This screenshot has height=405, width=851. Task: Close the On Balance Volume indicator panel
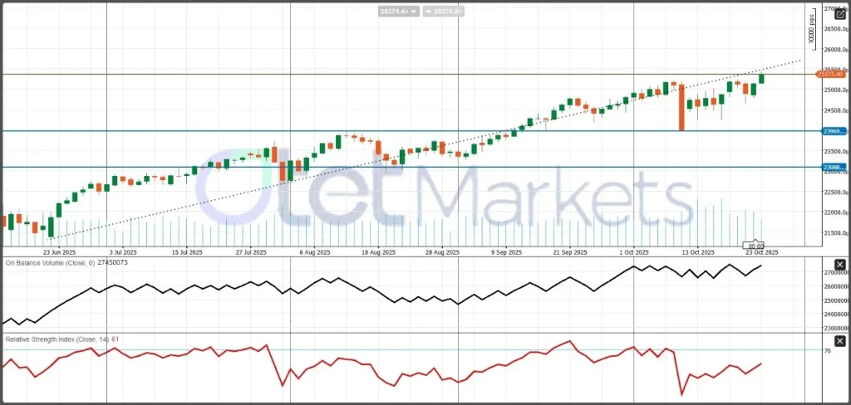(839, 266)
